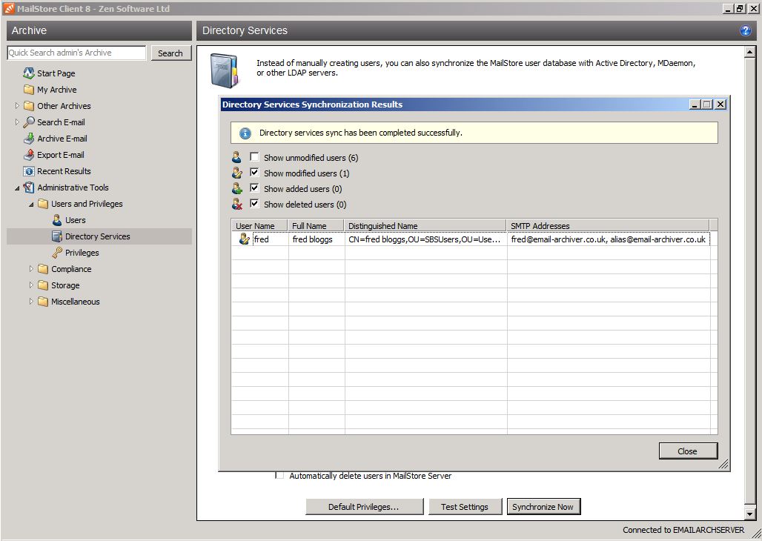The image size is (762, 541).
Task: Close the Synchronization Results dialog via Close button
Action: 688,451
